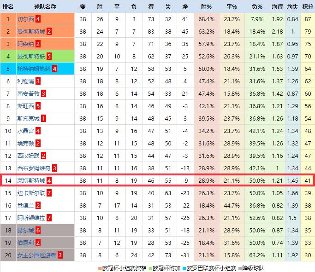Open the 曼彻斯特城 team link
Viewport: 315px width, 272px height.
pos(31,31)
